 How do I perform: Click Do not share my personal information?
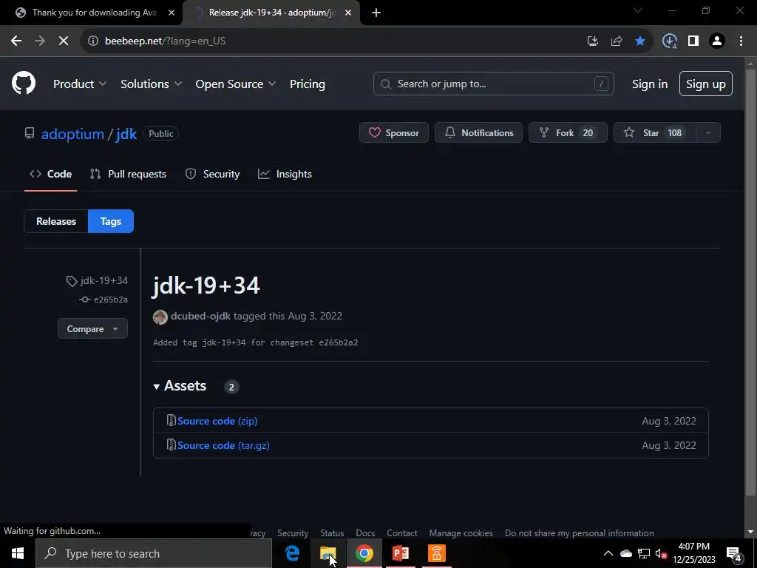point(580,533)
